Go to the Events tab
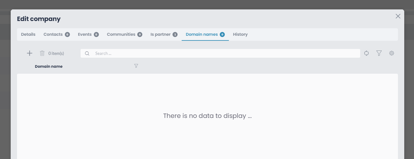This screenshot has width=414, height=159. (x=88, y=34)
